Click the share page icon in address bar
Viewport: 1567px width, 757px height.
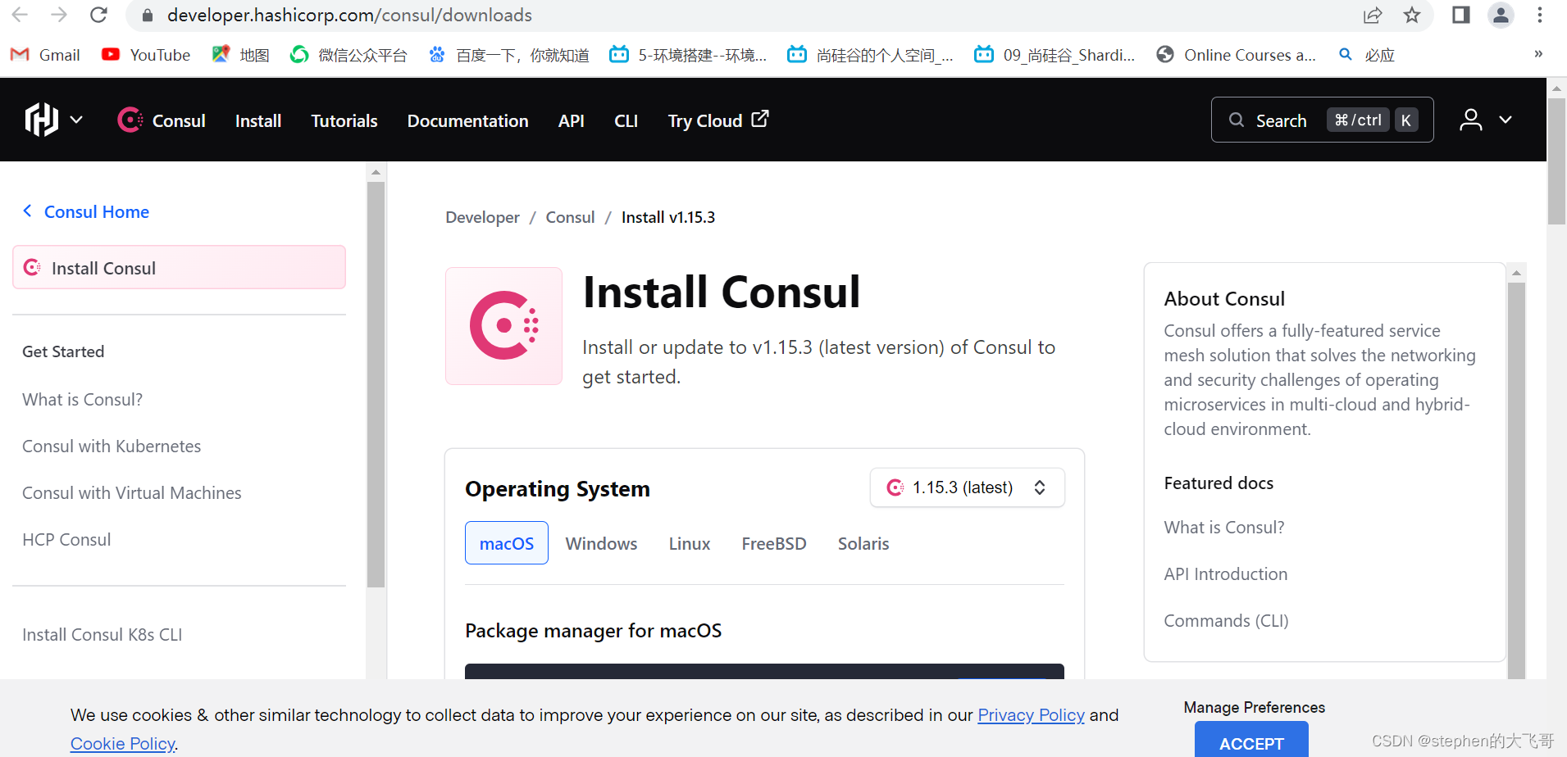coord(1373,15)
